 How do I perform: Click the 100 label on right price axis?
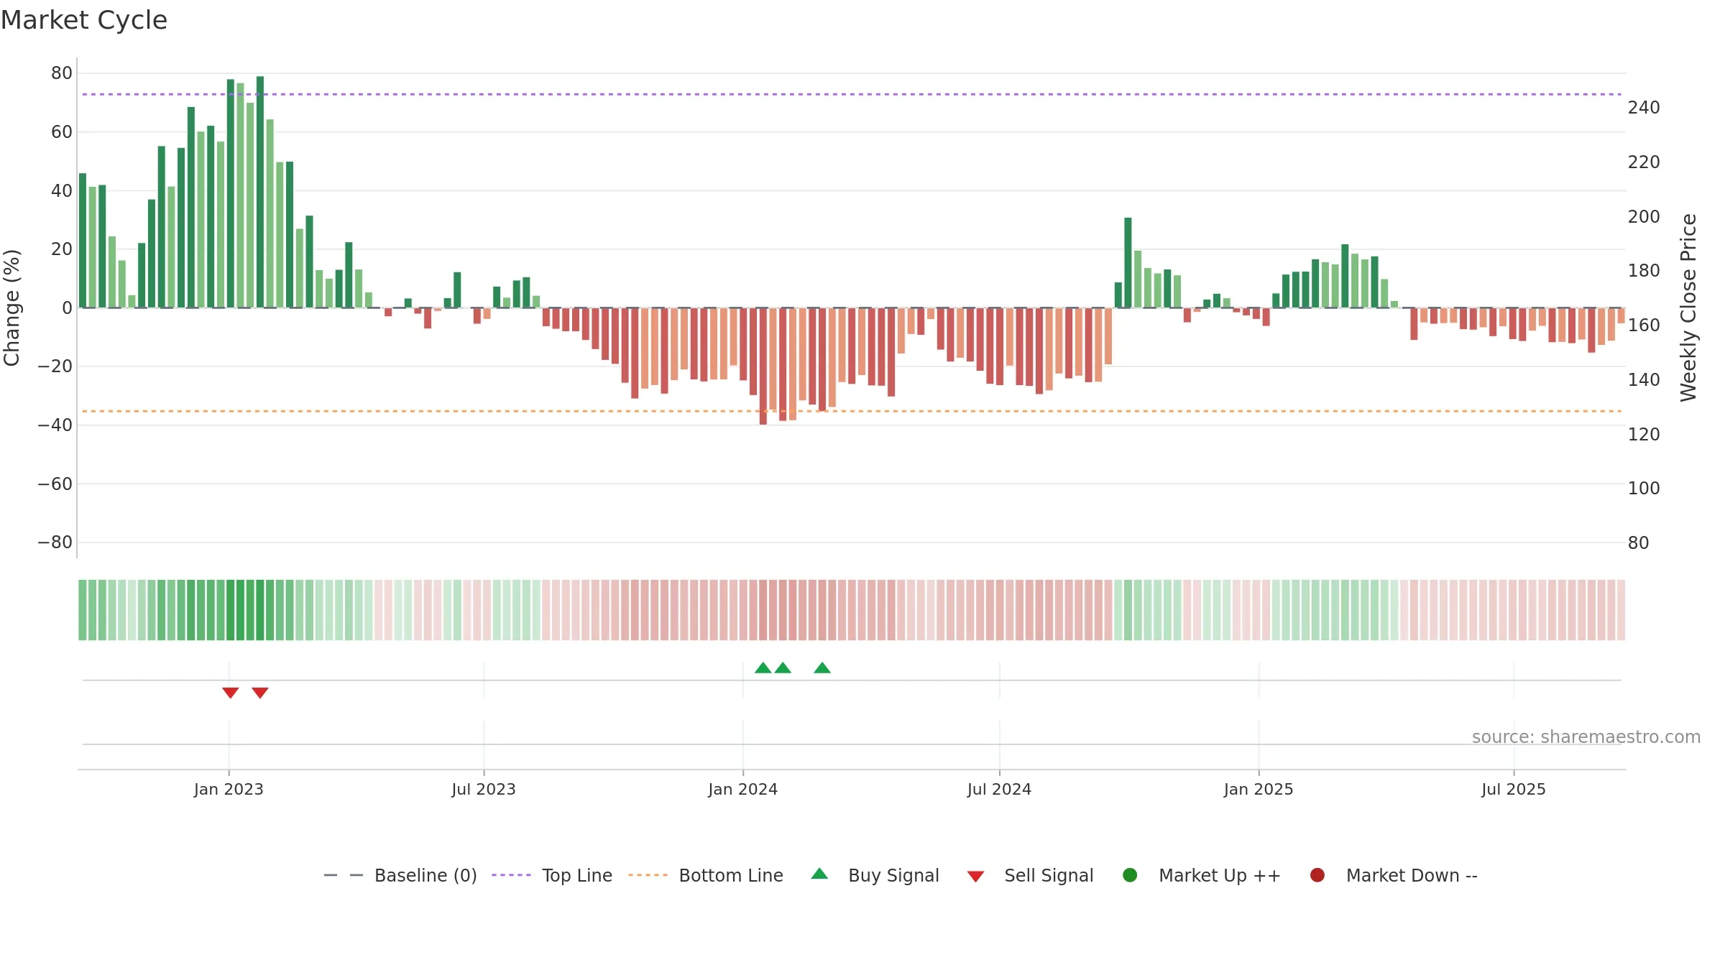point(1644,489)
